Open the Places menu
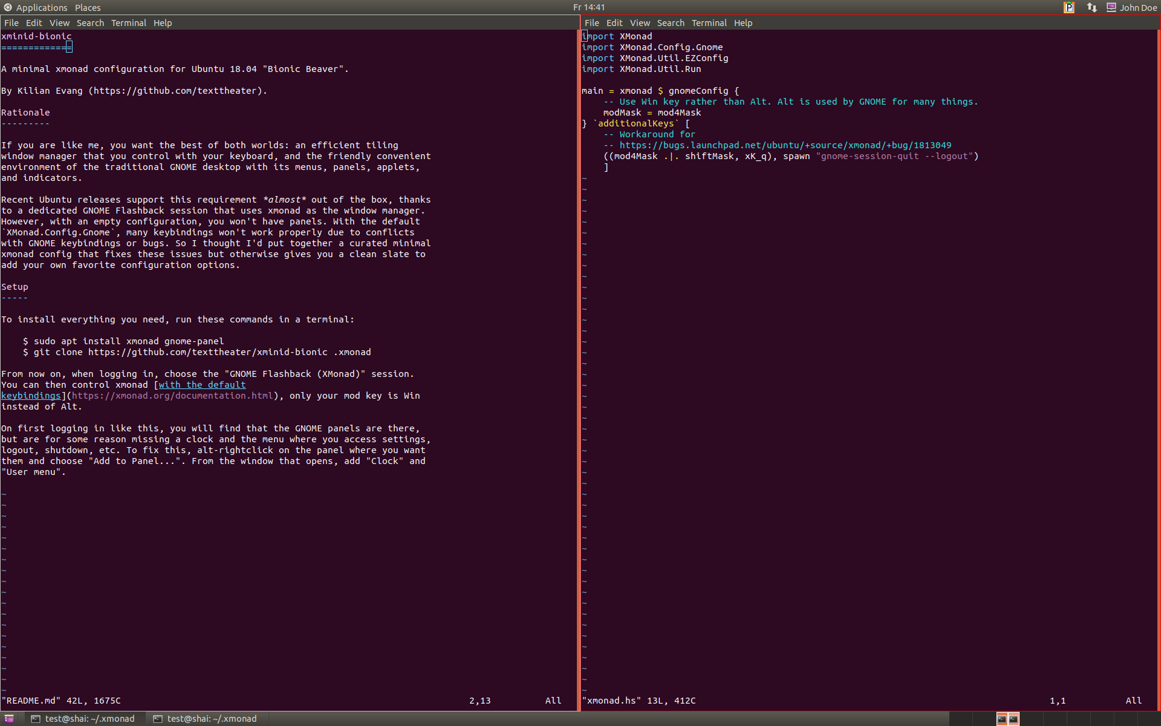Viewport: 1161px width, 726px height. coord(88,8)
